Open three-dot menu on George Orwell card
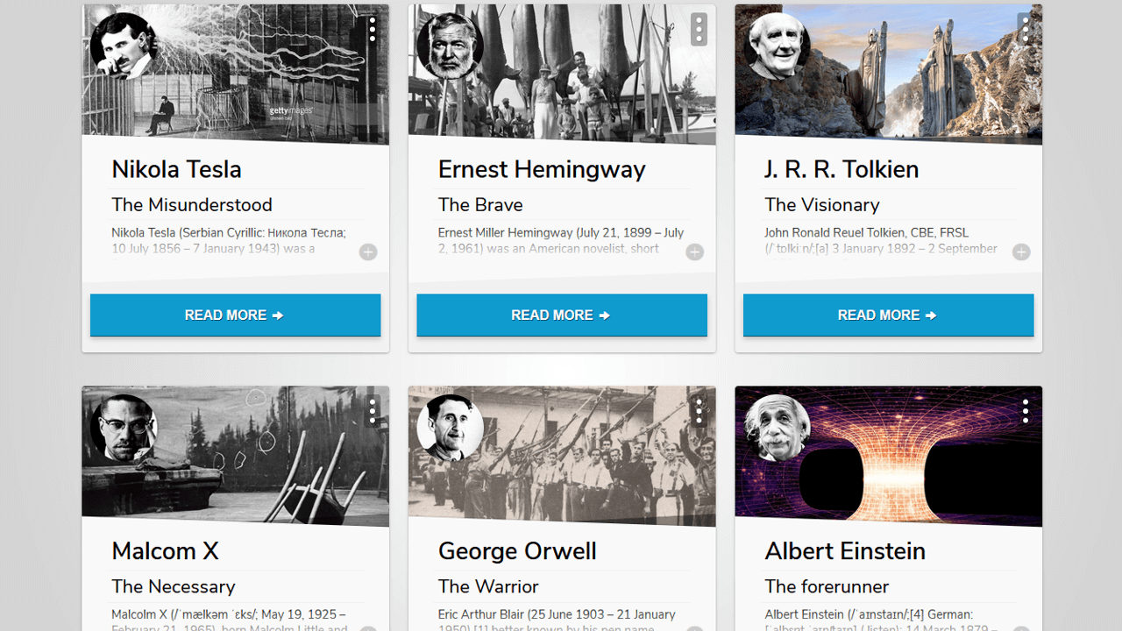The width and height of the screenshot is (1122, 631). [x=699, y=411]
